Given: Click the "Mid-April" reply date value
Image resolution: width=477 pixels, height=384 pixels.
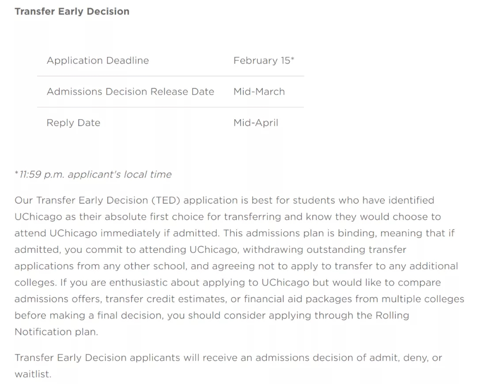Looking at the screenshot, I should 256,122.
